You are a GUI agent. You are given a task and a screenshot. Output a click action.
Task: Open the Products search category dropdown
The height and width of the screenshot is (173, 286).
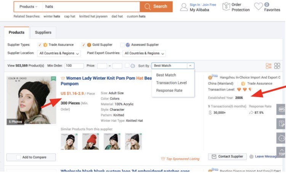pos(28,6)
